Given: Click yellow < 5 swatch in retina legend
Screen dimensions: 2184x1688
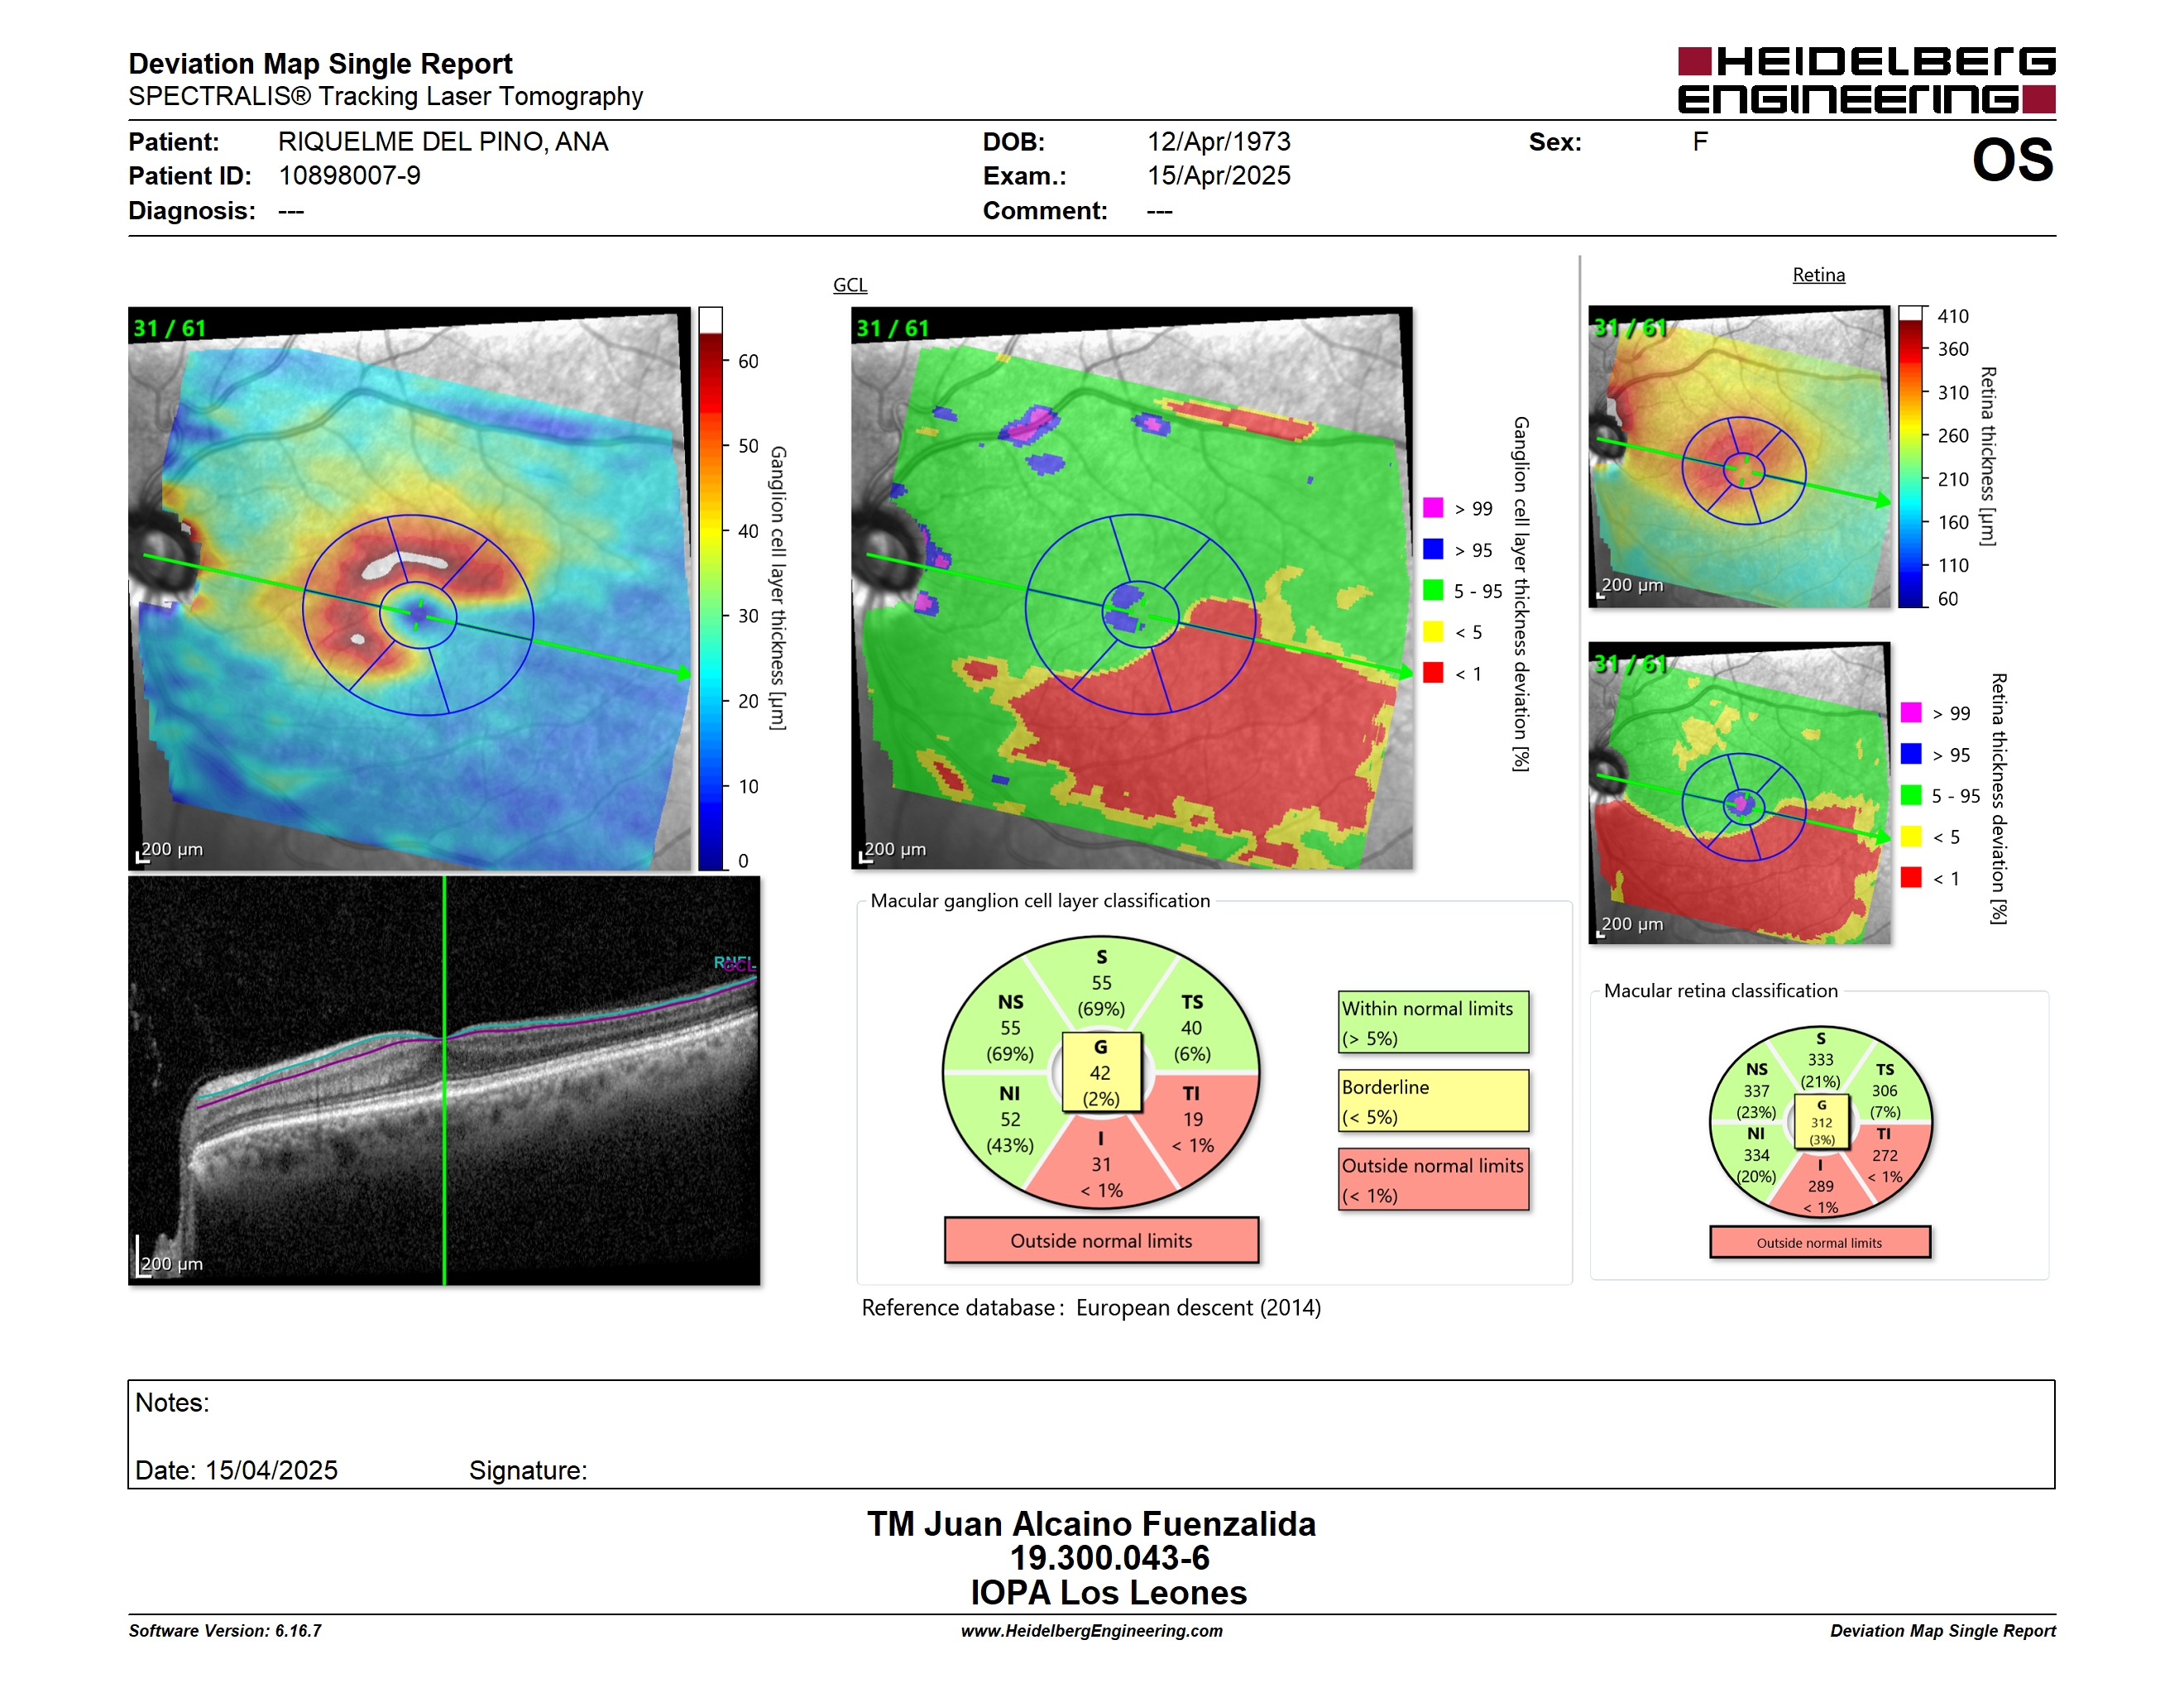Looking at the screenshot, I should [1911, 836].
